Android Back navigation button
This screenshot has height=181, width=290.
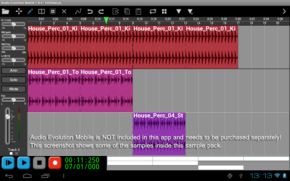[x=9, y=176]
